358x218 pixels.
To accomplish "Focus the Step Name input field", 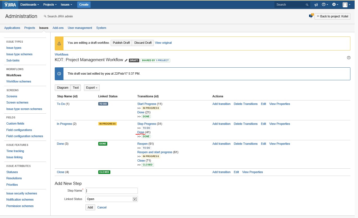I will [x=111, y=191].
